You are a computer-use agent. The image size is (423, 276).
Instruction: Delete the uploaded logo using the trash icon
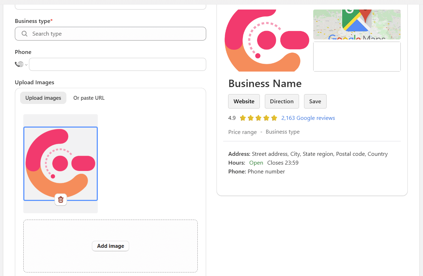pyautogui.click(x=60, y=200)
